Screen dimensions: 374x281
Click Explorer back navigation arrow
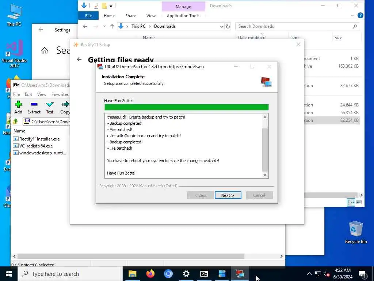pyautogui.click(x=85, y=26)
